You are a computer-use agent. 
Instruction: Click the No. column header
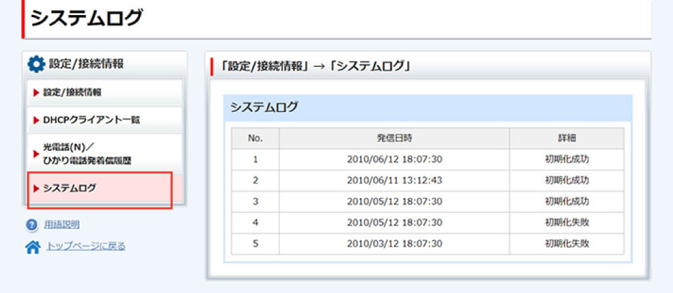[255, 138]
